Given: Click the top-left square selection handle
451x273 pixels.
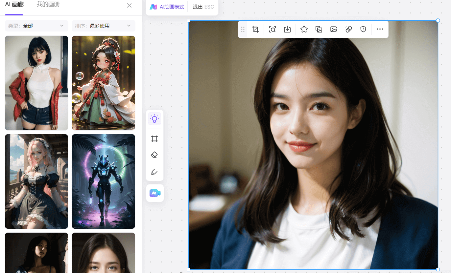Looking at the screenshot, I should (189, 21).
